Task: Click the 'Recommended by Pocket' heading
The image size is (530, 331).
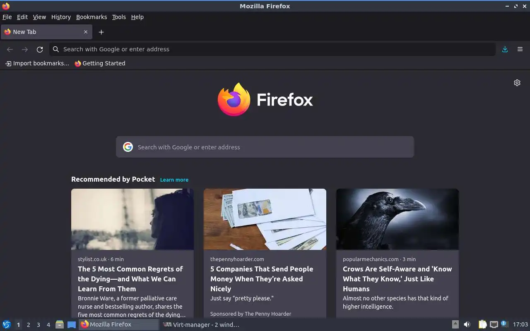Action: pyautogui.click(x=113, y=179)
